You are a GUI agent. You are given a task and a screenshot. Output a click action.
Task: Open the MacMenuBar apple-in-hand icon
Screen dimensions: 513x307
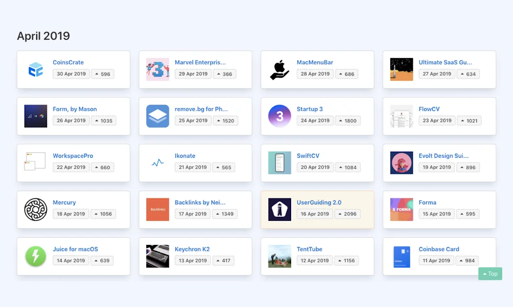[x=280, y=70]
